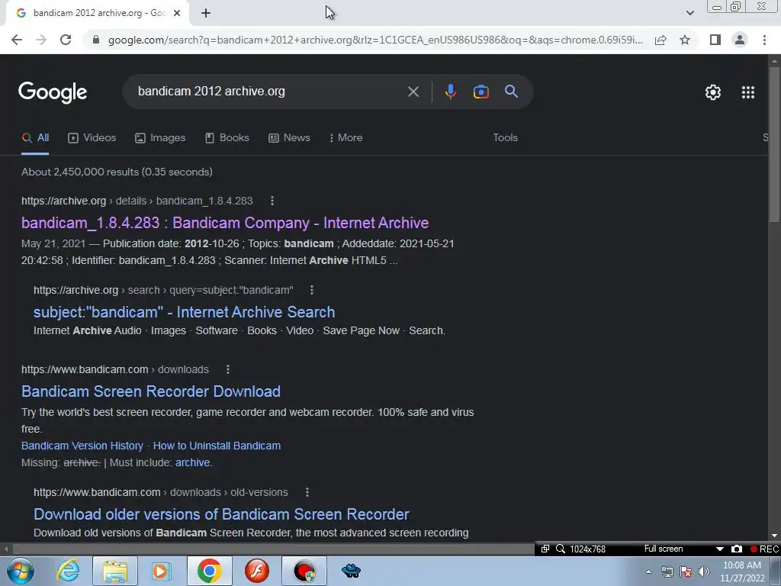The width and height of the screenshot is (781, 586).
Task: Open the Chrome profile avatar
Action: pyautogui.click(x=740, y=40)
